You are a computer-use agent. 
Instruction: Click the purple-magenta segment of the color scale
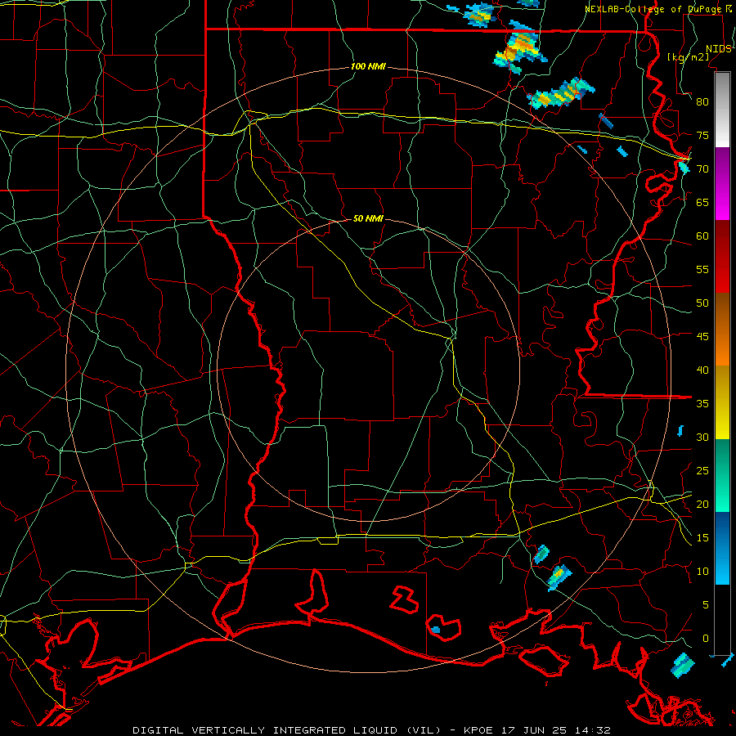722,184
